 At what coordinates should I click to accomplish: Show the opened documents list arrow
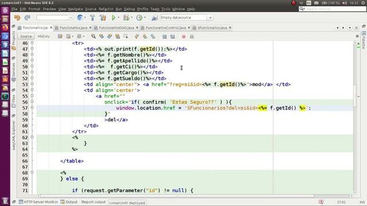pos(350,27)
